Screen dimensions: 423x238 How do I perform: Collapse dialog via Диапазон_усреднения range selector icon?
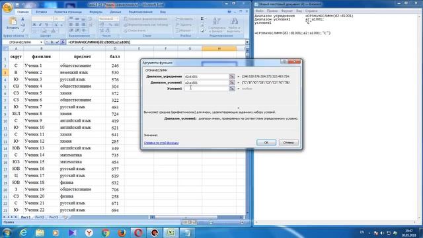click(x=232, y=77)
